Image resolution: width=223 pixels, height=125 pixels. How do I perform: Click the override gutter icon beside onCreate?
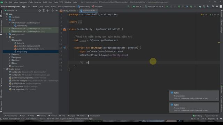(64, 48)
